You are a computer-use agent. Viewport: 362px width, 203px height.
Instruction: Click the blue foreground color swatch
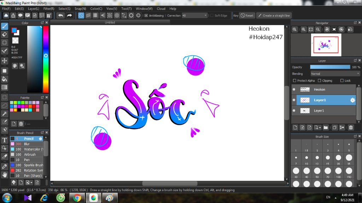[14, 30]
